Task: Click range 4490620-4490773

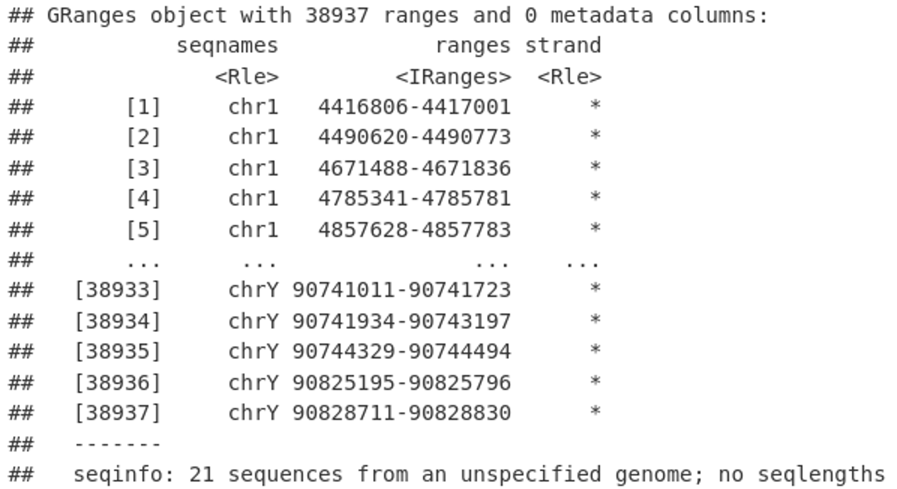Action: 415,137
